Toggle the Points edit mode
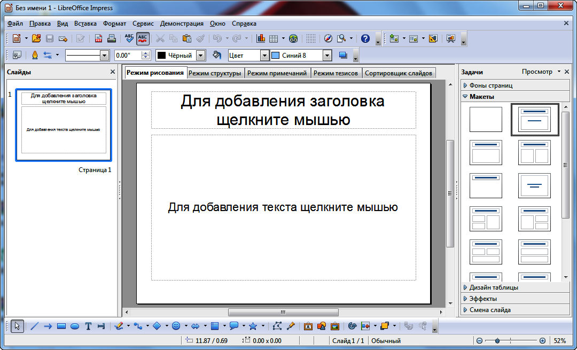Viewport: 577px width, 350px height. (x=277, y=326)
